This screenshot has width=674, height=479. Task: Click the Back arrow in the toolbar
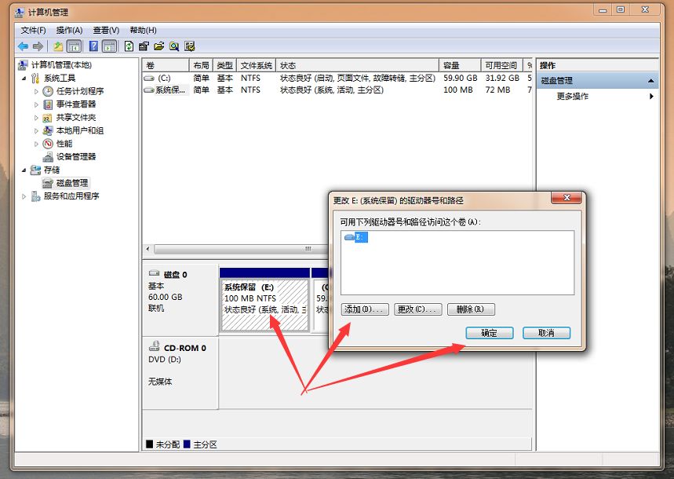click(23, 46)
